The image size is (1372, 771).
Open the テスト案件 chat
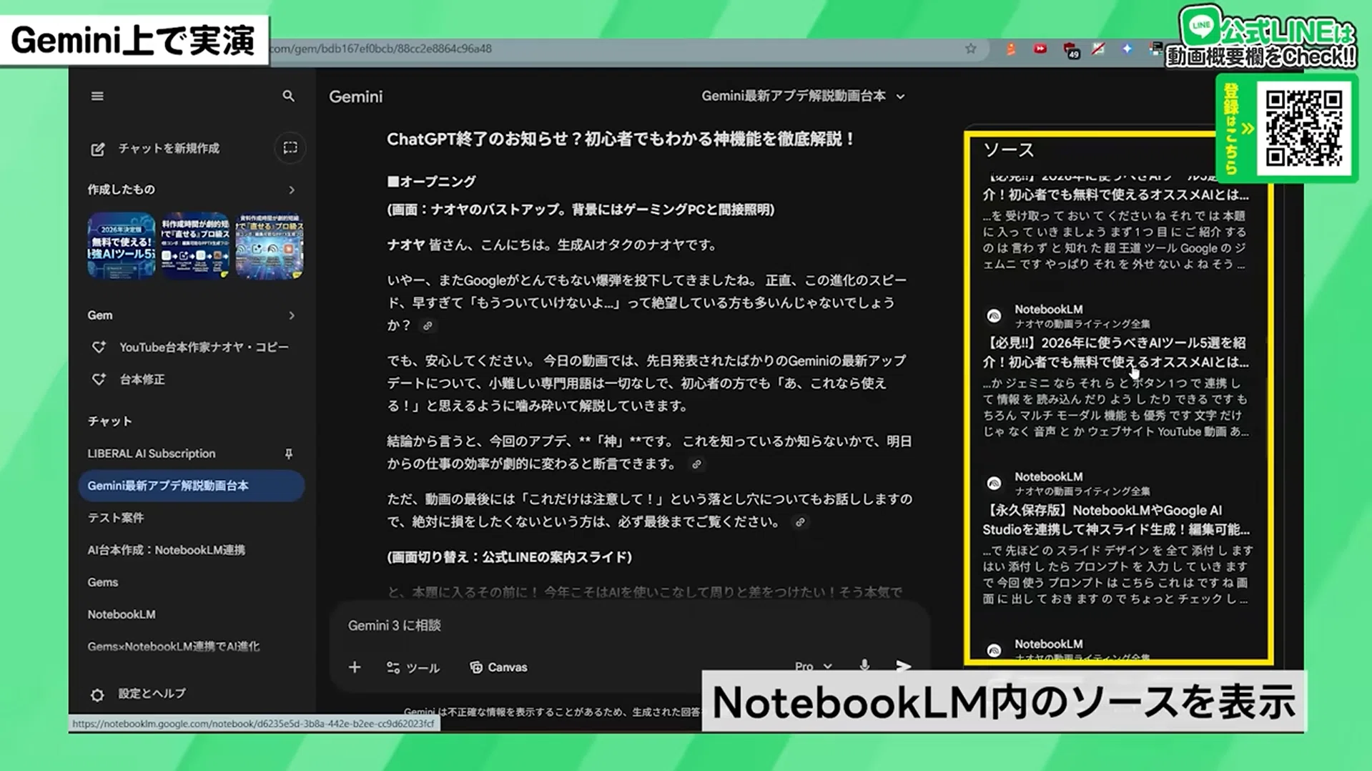coord(115,518)
